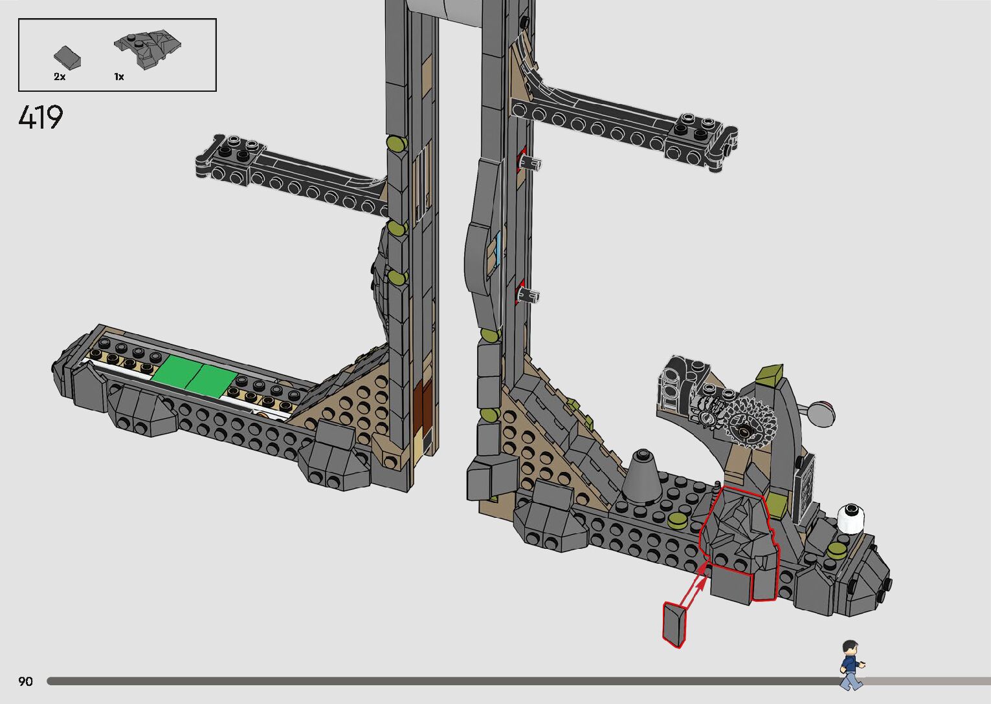Click the "1x" quantity label
This screenshot has width=991, height=704.
pos(119,77)
